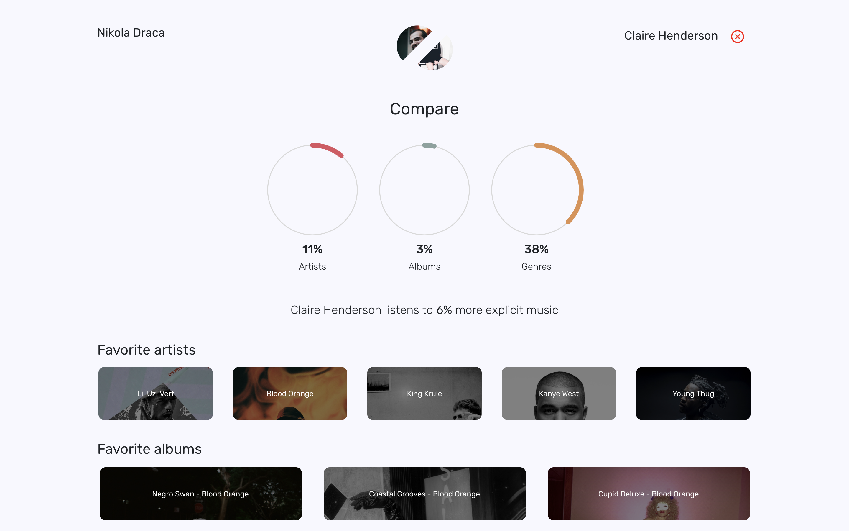Screen dimensions: 849x531
Task: Click the explicit music comparison text
Action: [x=424, y=310]
